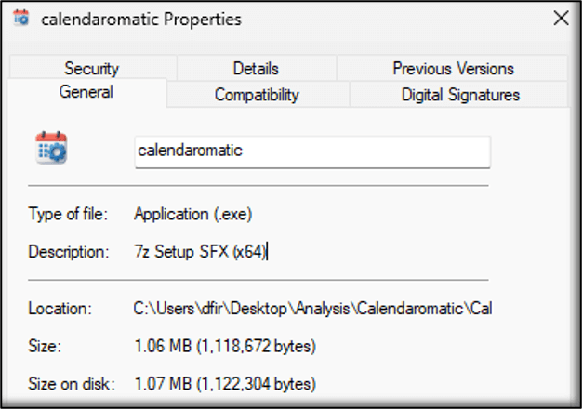583x410 pixels.
Task: Select the General tab
Action: coord(86,92)
